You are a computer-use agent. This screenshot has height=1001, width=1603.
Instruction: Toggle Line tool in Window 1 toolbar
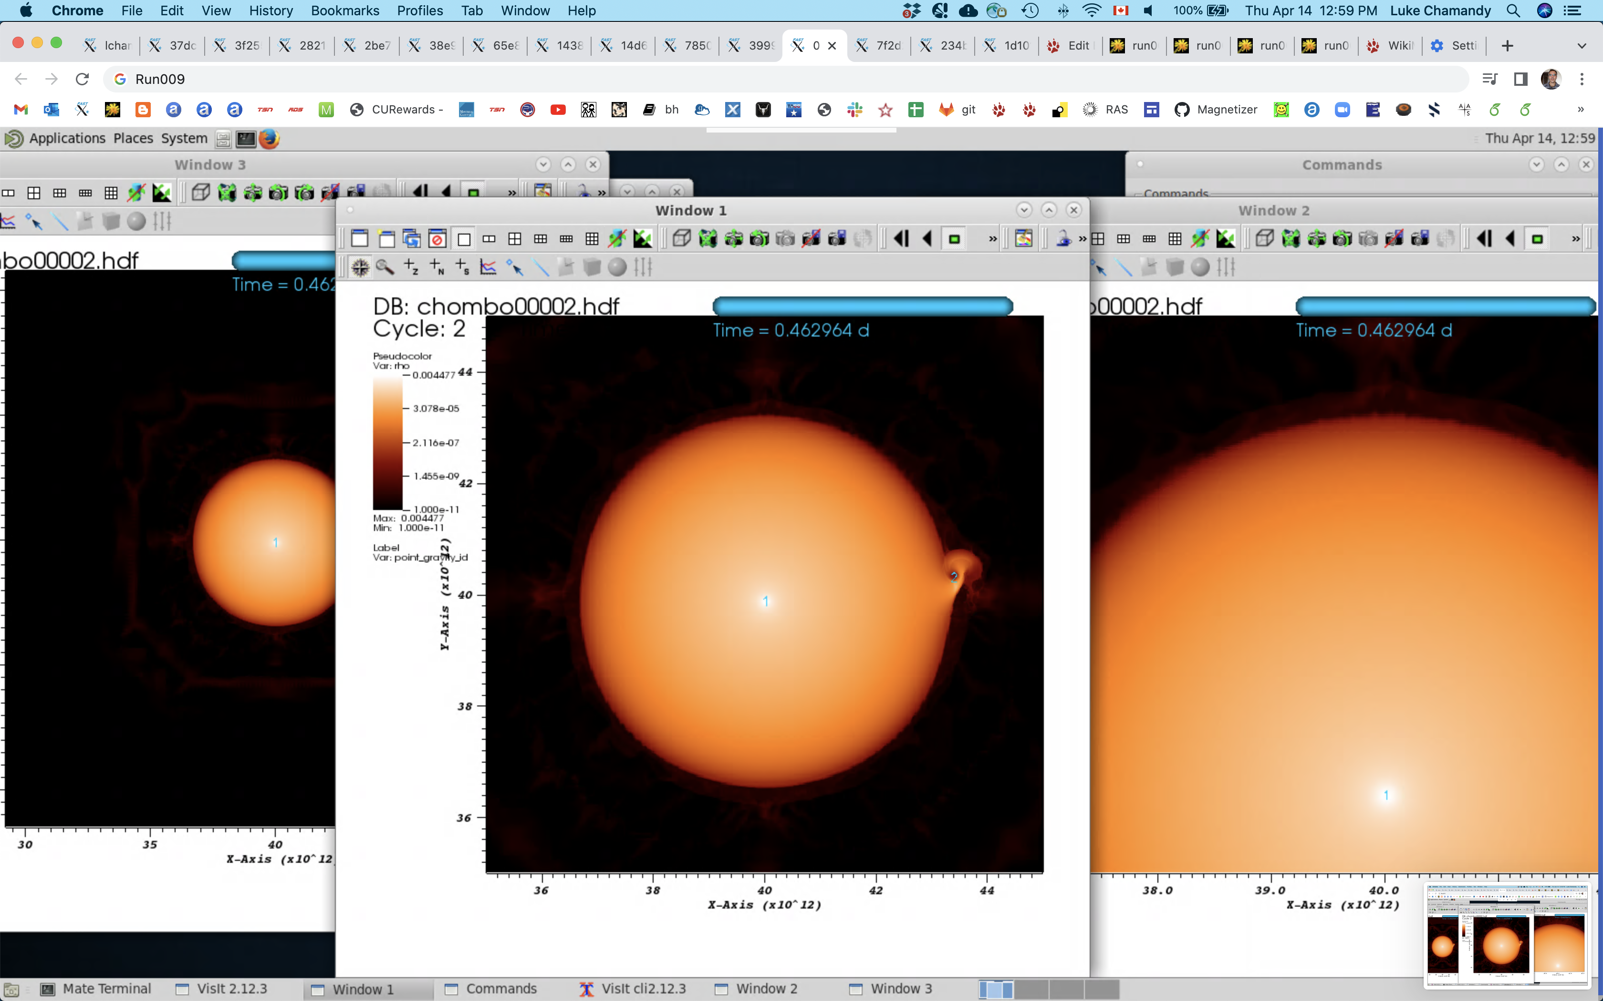pos(541,267)
